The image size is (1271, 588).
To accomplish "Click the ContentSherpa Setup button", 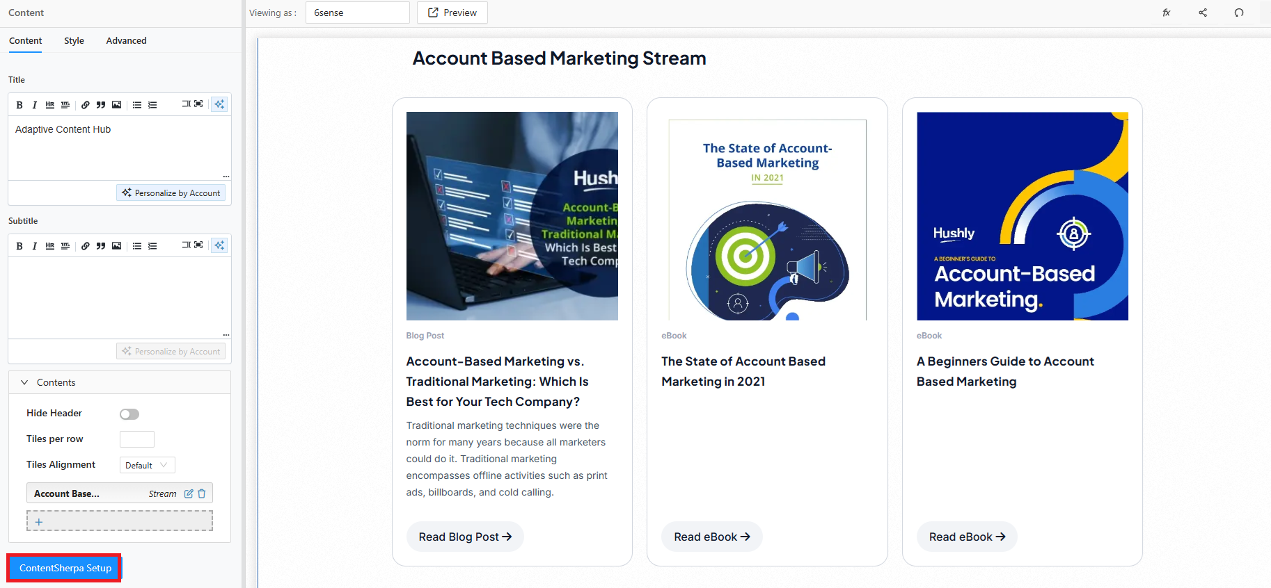I will (65, 568).
